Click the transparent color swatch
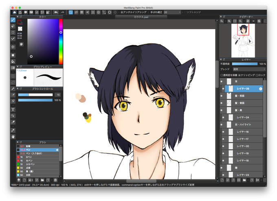Image resolution: width=277 pixels, height=201 pixels. point(20,29)
